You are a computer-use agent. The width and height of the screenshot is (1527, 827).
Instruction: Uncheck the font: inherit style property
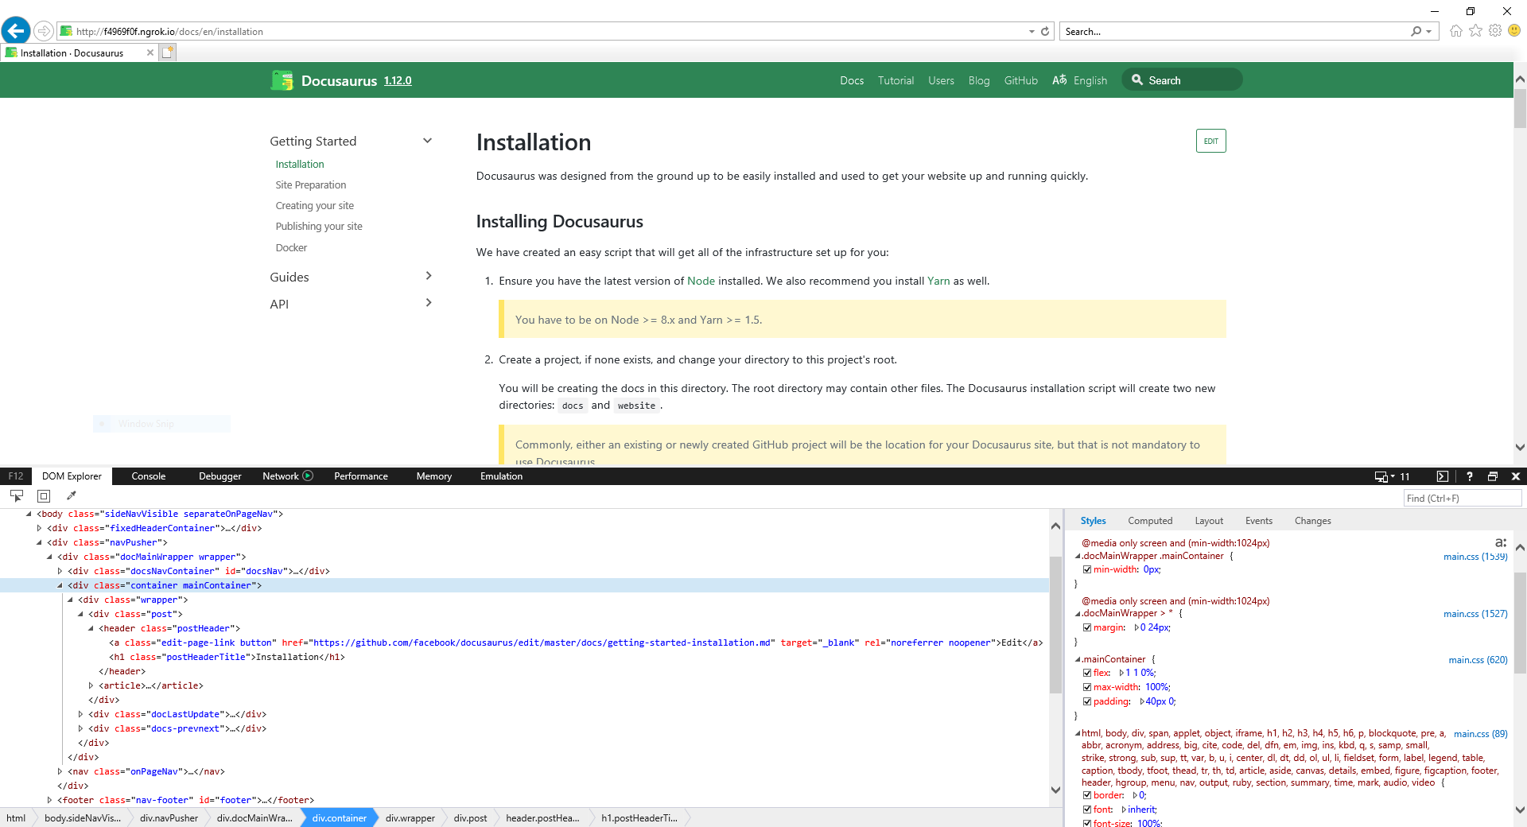click(x=1087, y=810)
